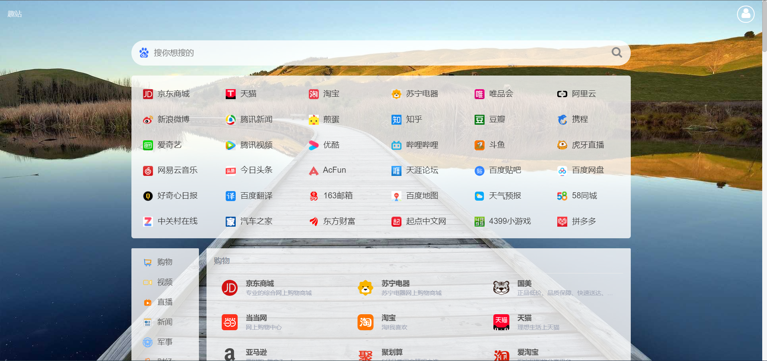Click the 哔哩哔哩 TV icon

tap(396, 145)
